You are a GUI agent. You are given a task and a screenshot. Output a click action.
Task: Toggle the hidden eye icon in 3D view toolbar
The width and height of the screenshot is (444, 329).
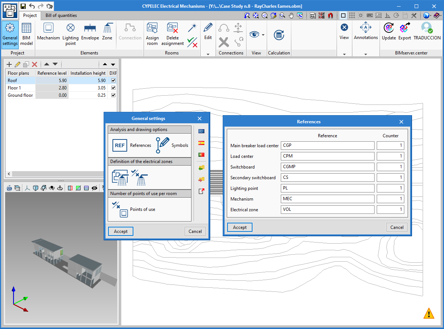94,188
